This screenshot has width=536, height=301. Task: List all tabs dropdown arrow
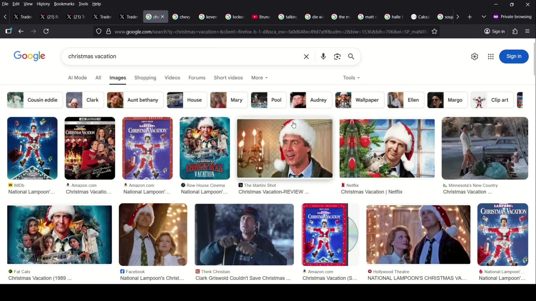point(484,17)
